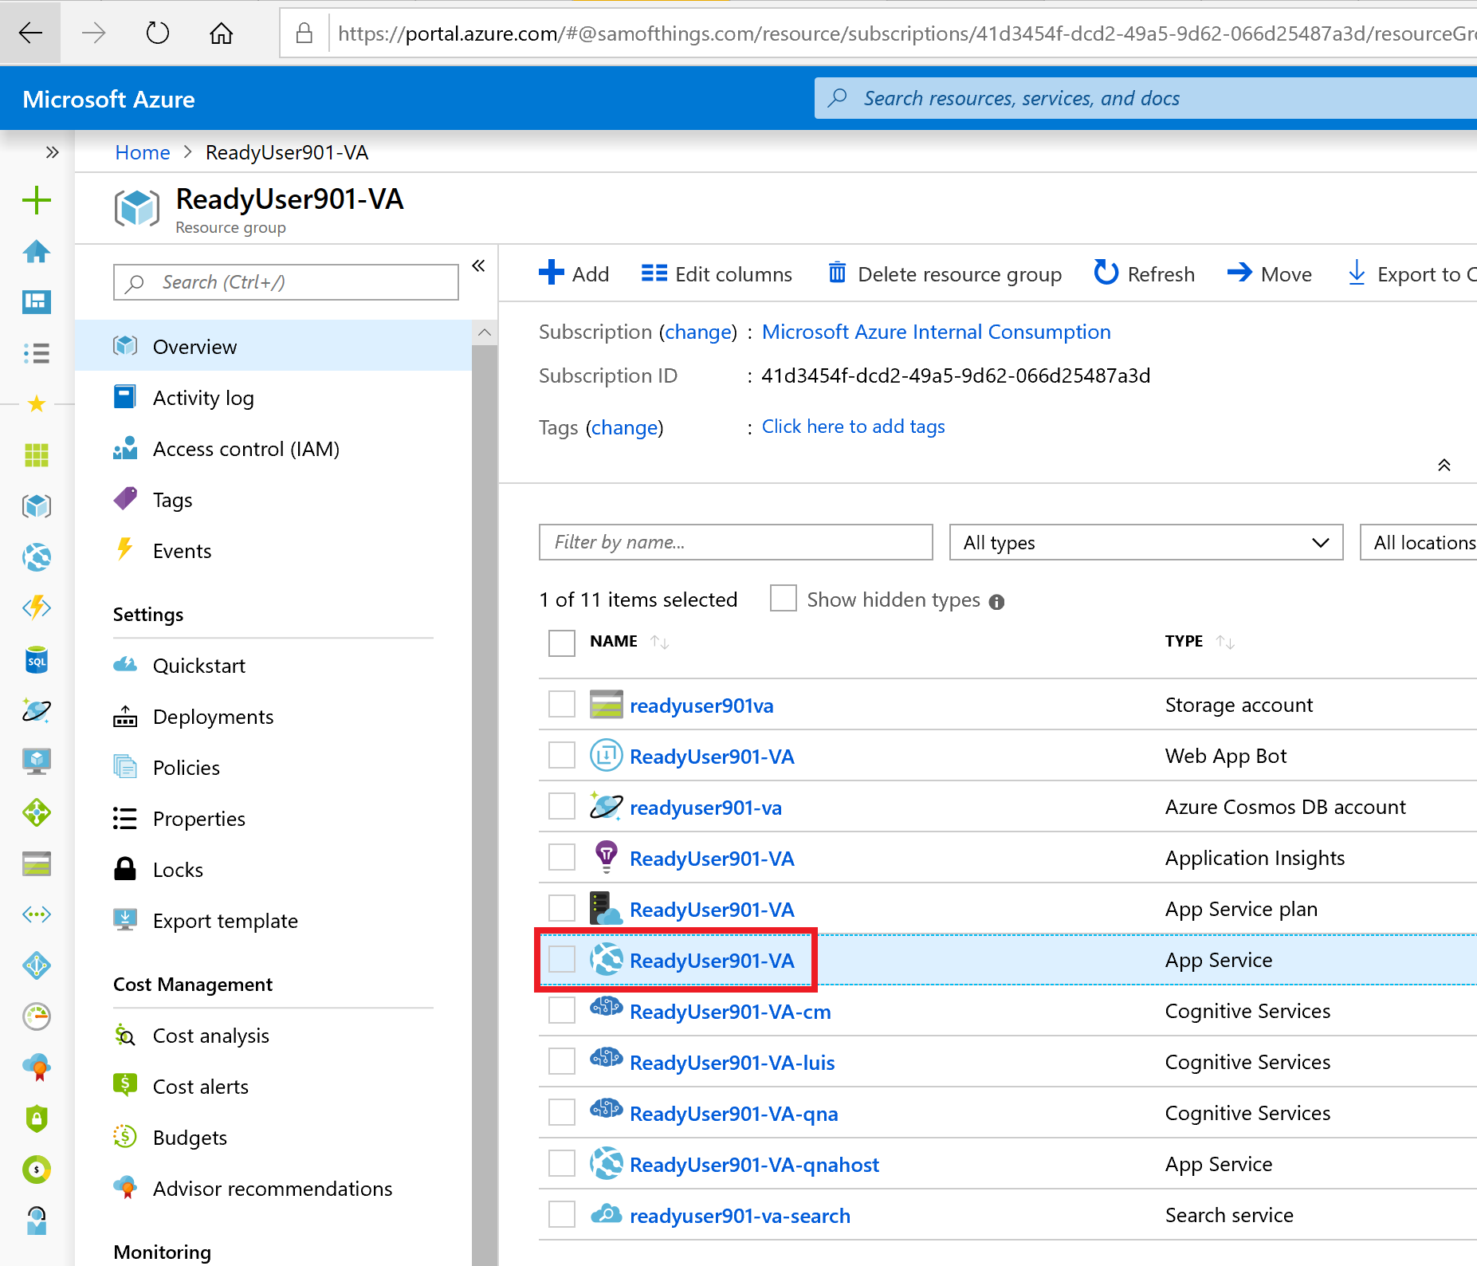Go to Home breadcrumb link
Screen dimensions: 1477x1266
coord(143,152)
